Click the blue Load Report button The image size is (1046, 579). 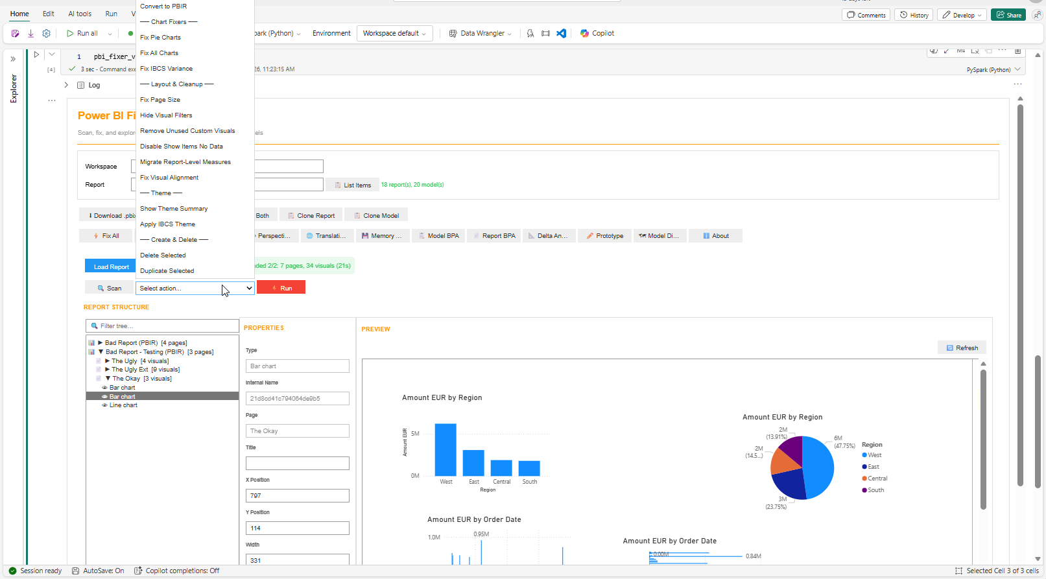click(x=110, y=266)
